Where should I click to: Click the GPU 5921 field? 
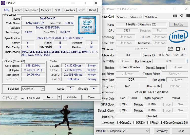point(127,30)
